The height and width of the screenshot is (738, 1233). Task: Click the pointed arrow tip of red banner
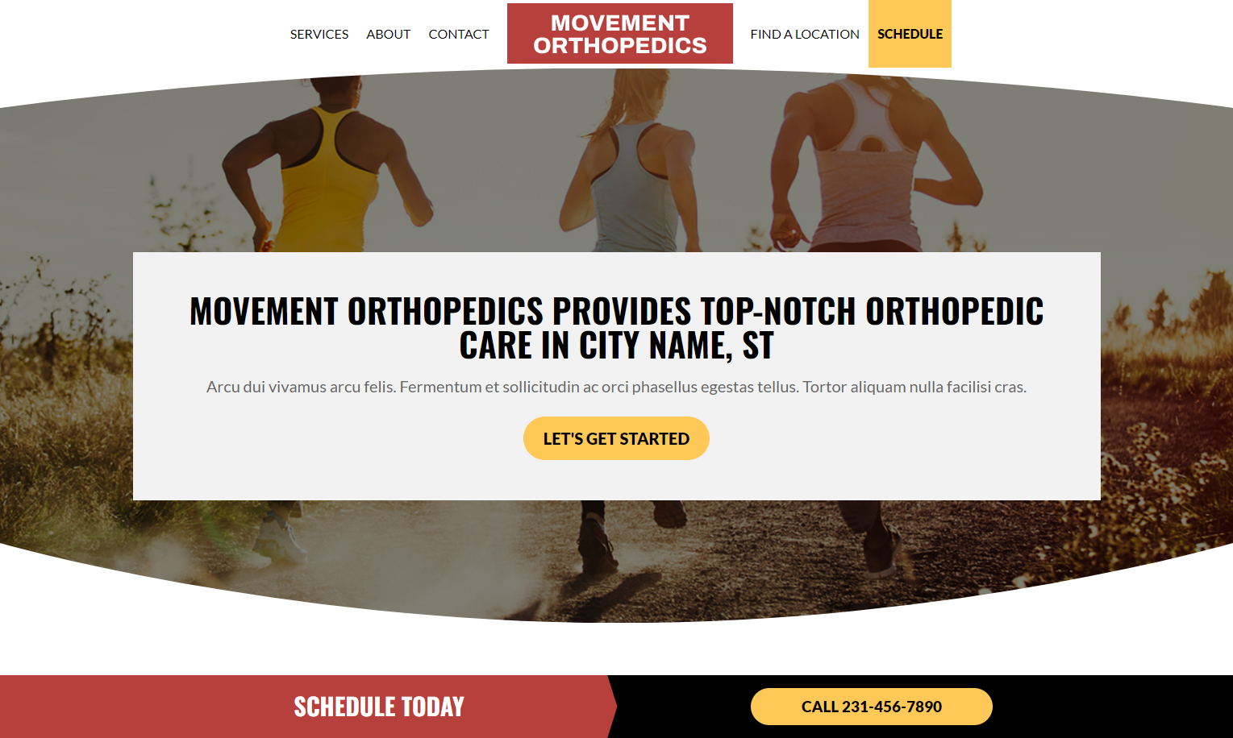[x=612, y=707]
